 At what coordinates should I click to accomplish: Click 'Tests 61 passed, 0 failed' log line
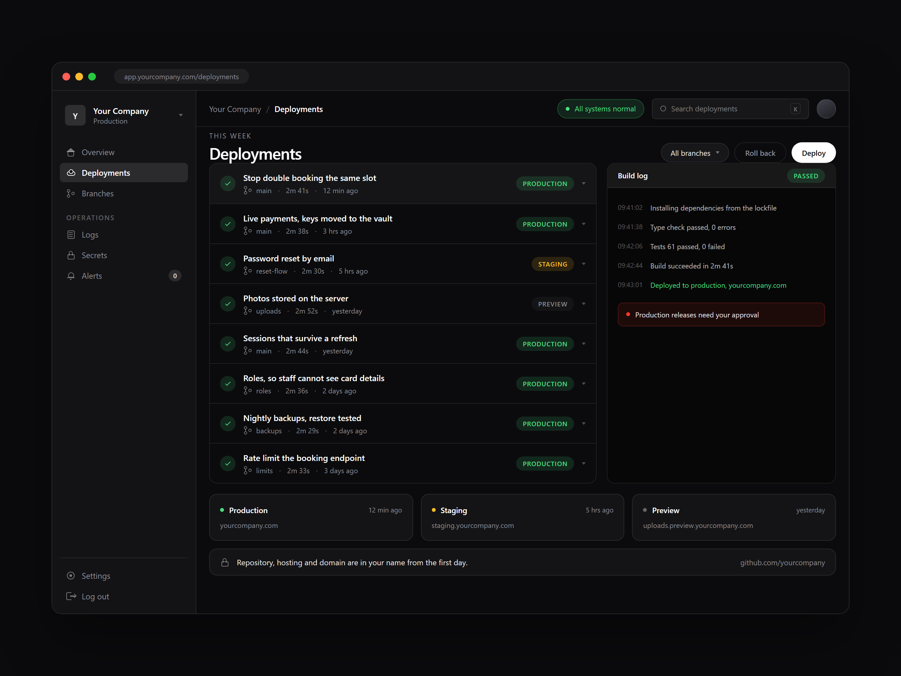coord(687,247)
